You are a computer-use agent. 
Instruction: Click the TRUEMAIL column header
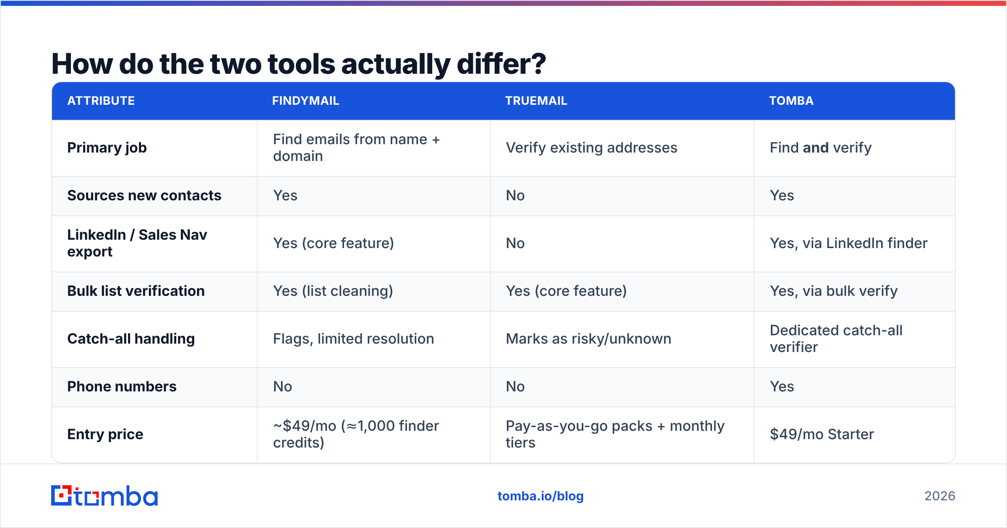[x=536, y=101]
